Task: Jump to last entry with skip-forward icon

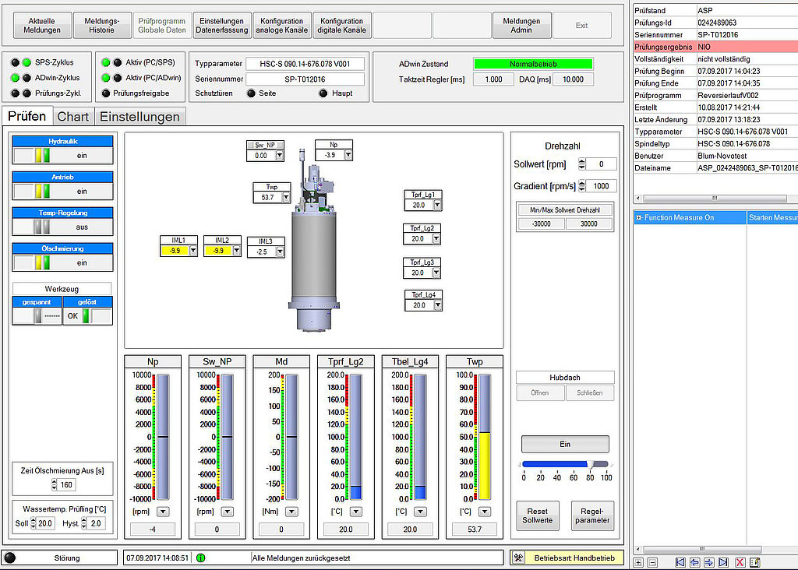Action: (723, 562)
